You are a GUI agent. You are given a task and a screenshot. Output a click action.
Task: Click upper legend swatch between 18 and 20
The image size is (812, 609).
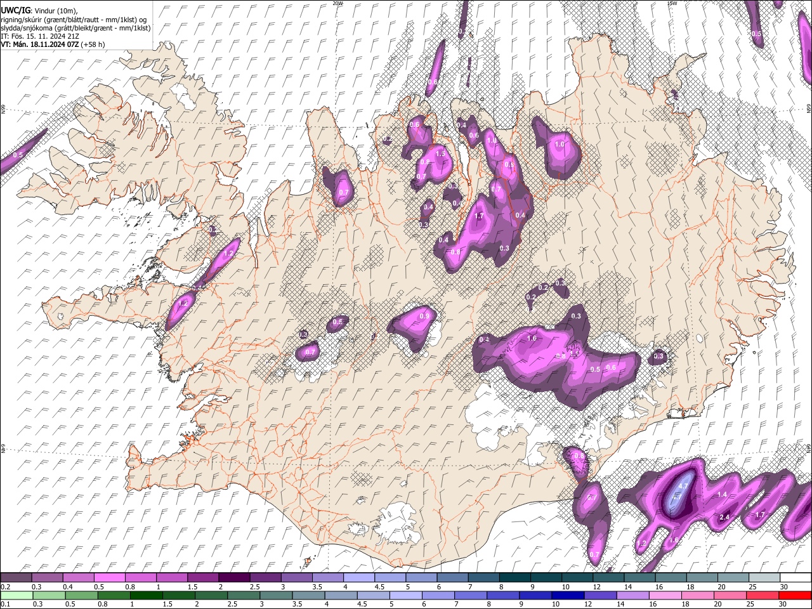coord(702,577)
